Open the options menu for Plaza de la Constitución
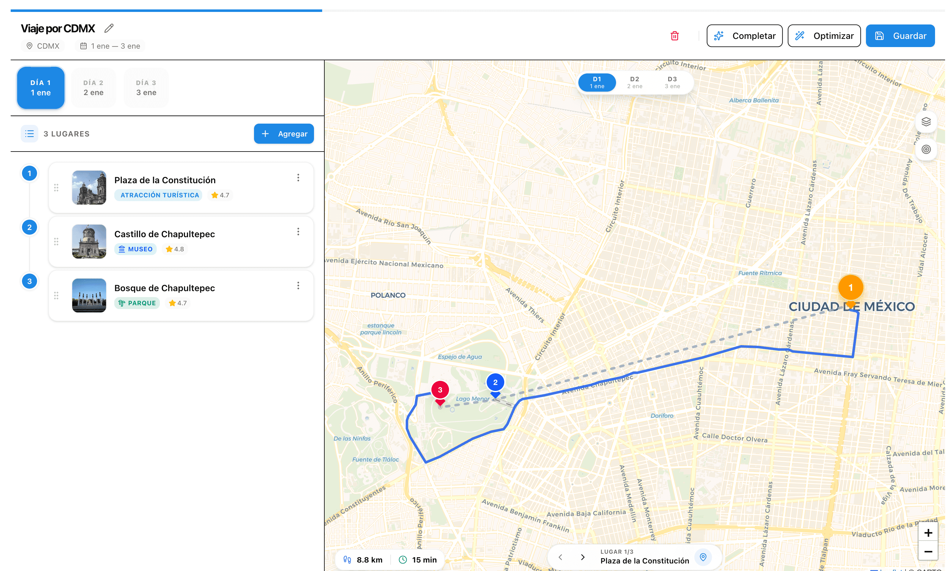Image resolution: width=952 pixels, height=571 pixels. tap(298, 177)
